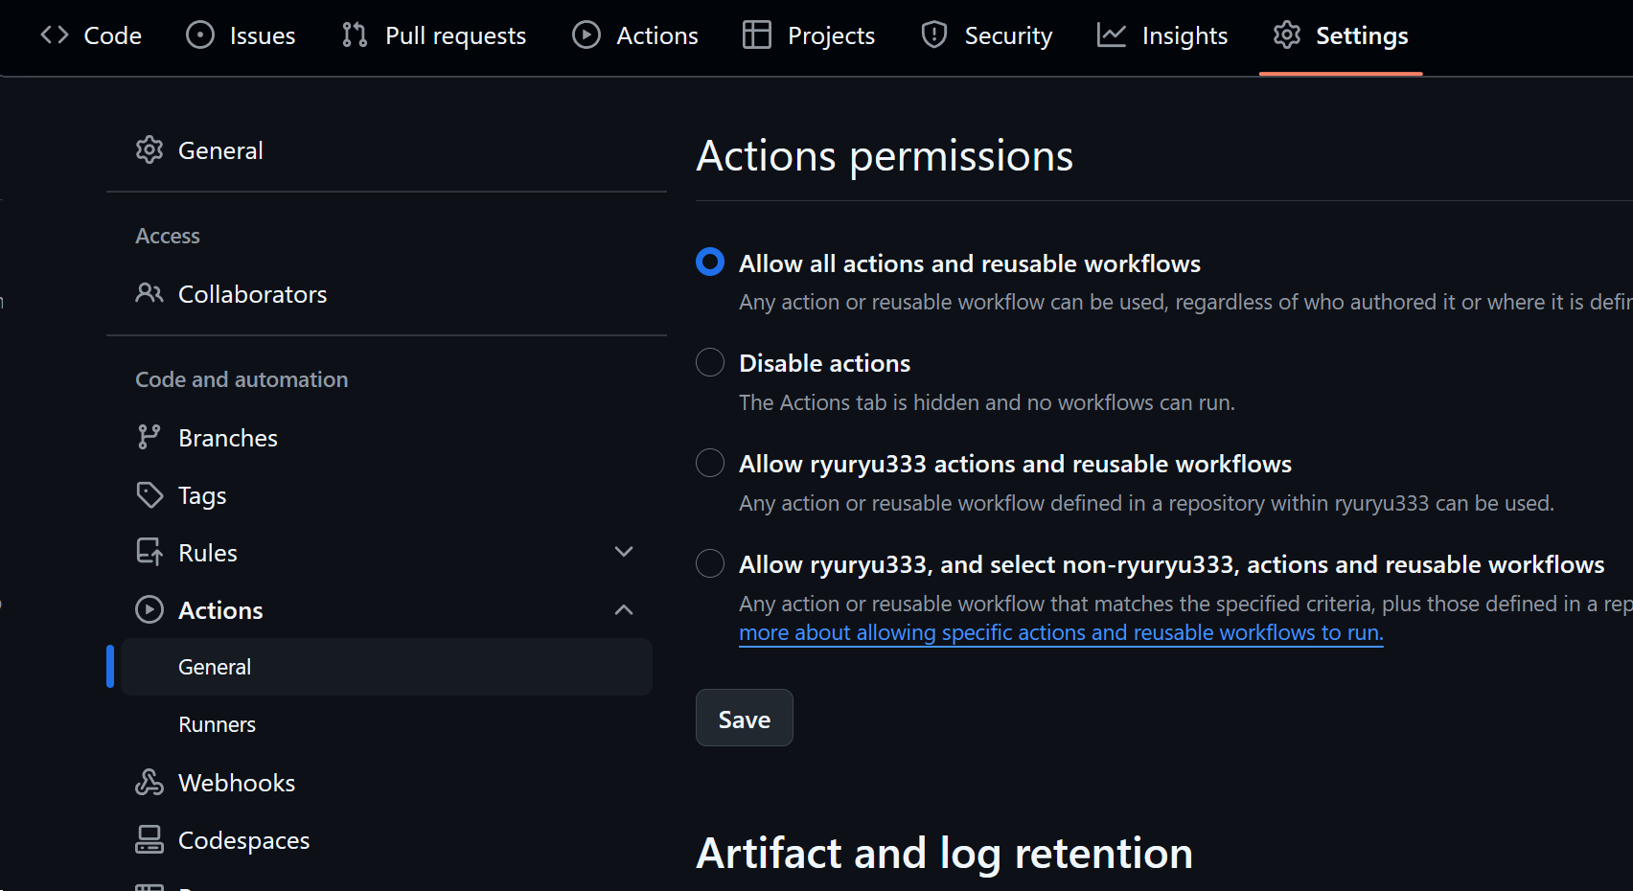Screen dimensions: 1633x891
Task: Click the Rules icon in sidebar
Action: (x=149, y=552)
